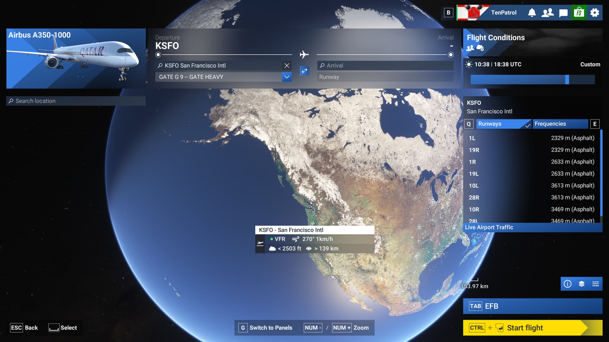
Task: Click the arrival route end marker
Action: point(451,55)
